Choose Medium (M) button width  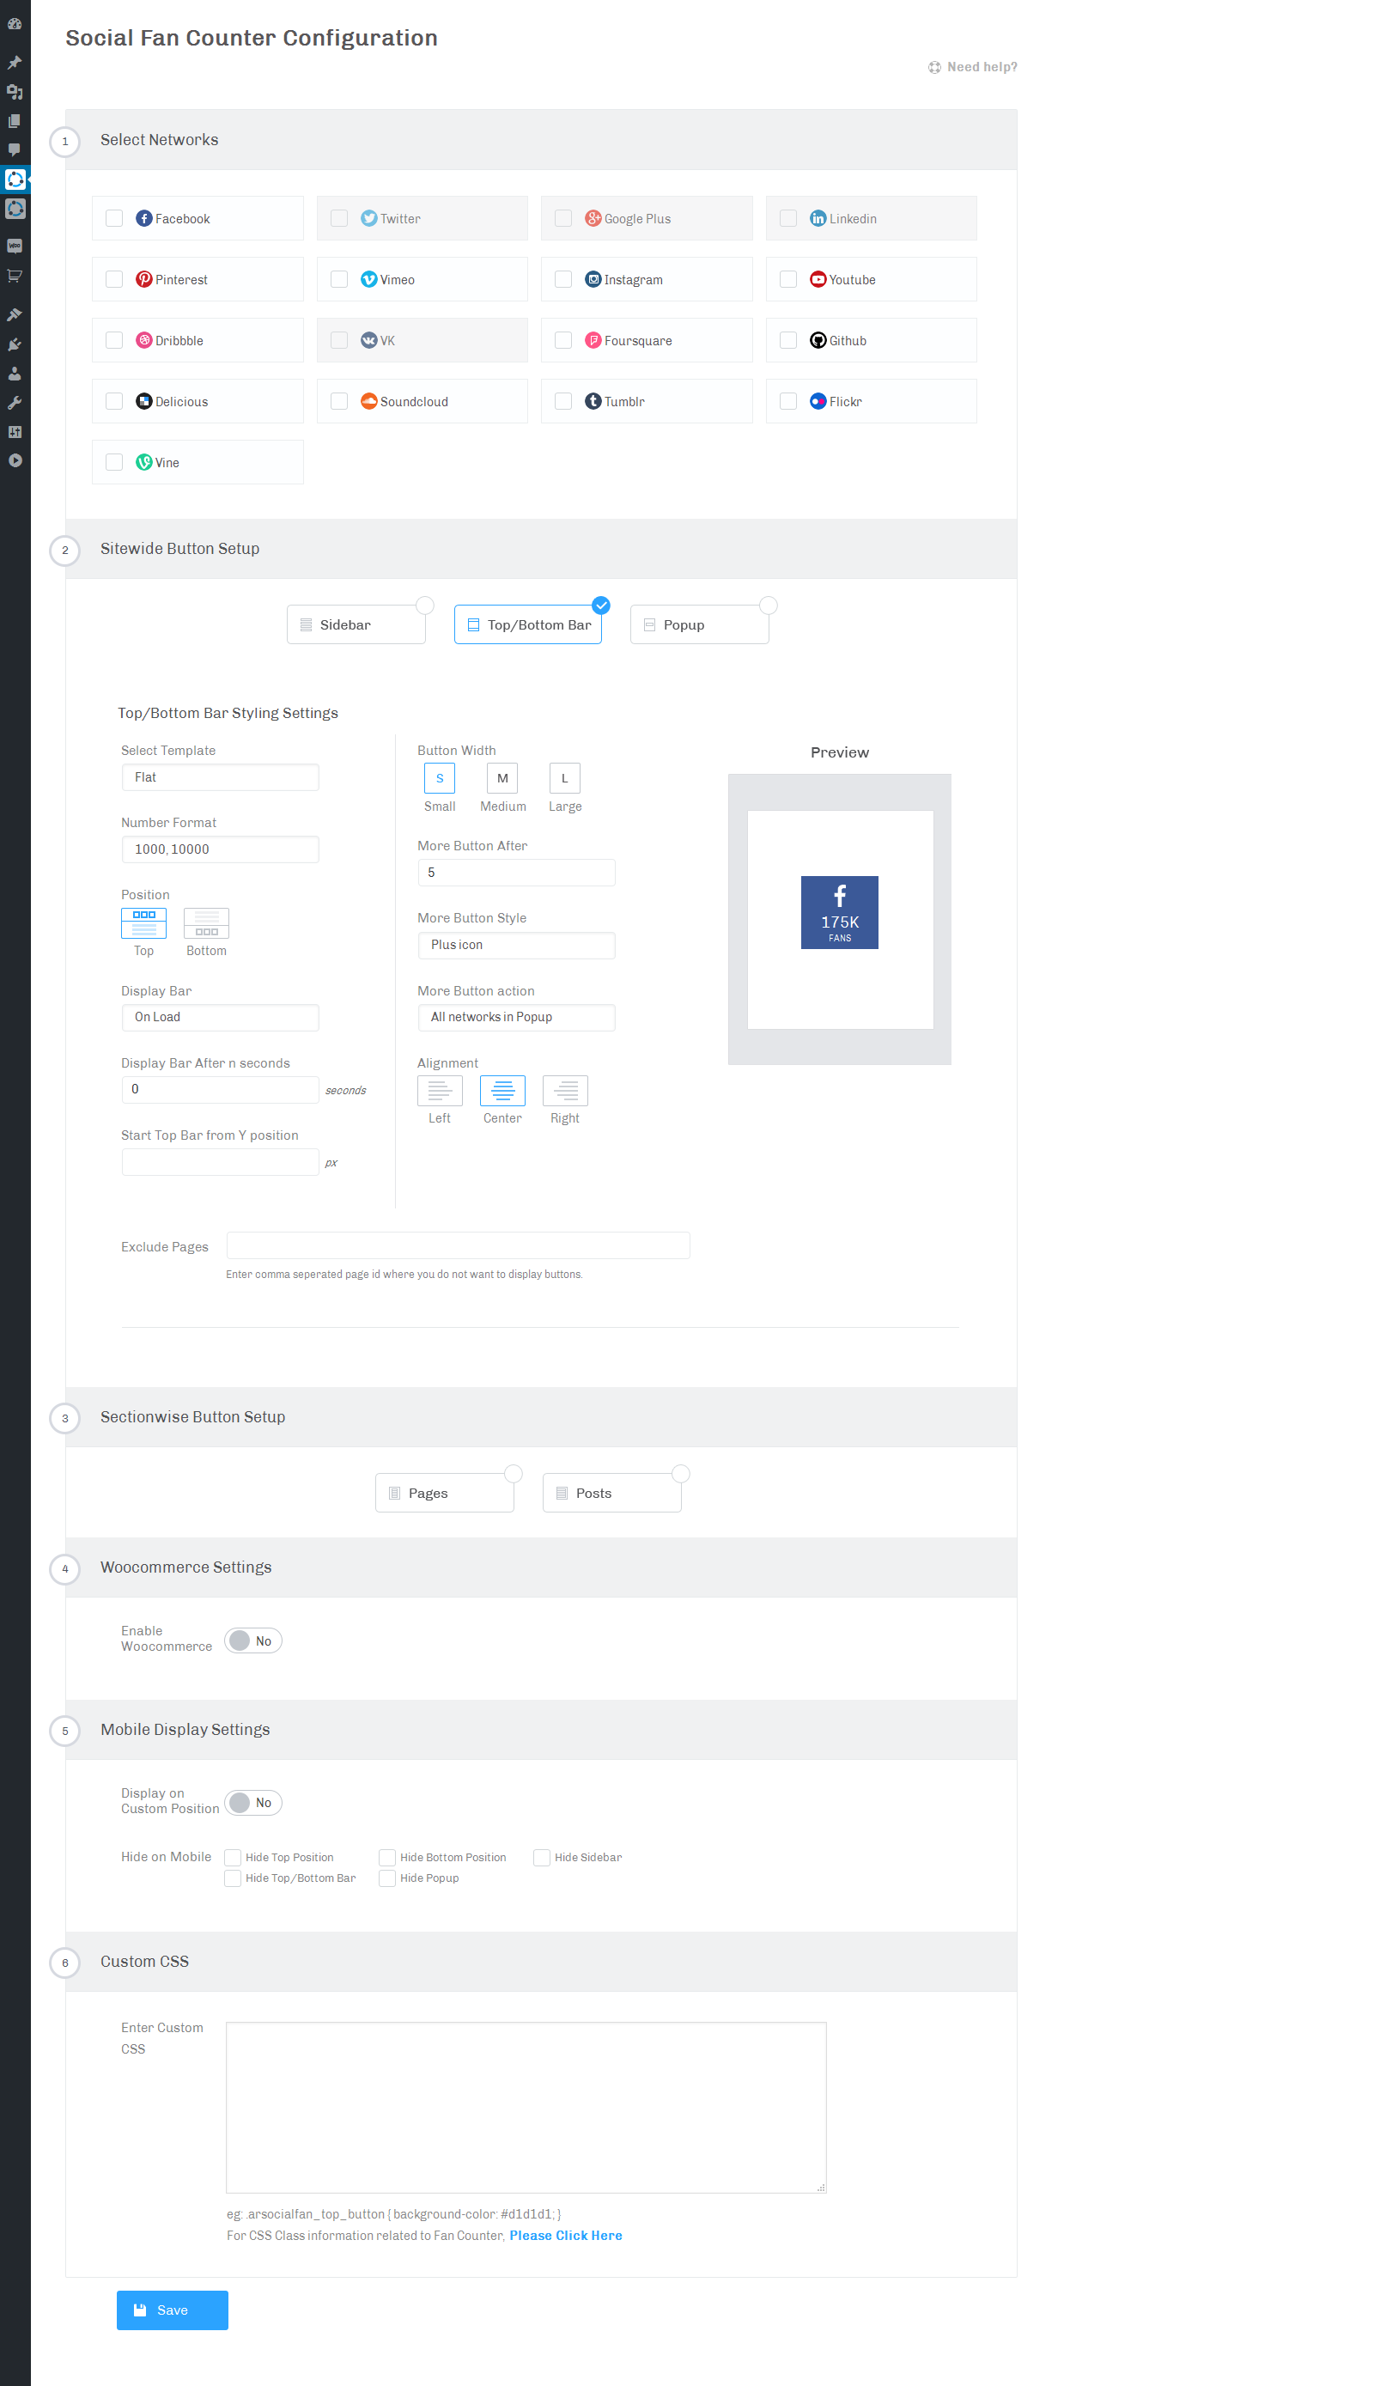point(502,779)
